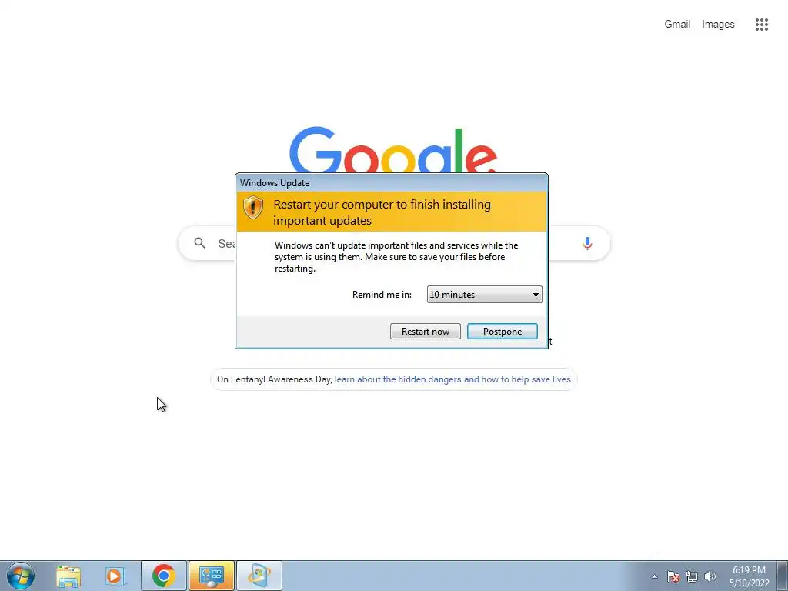788x591 pixels.
Task: Open Gmail link at top right
Action: tap(677, 24)
